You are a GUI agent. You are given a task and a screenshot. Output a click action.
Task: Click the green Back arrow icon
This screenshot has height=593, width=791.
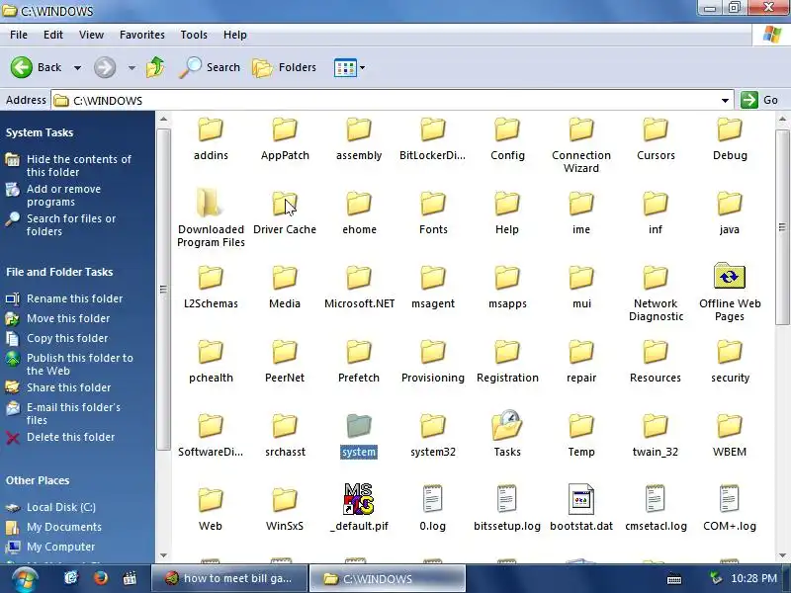pos(22,67)
